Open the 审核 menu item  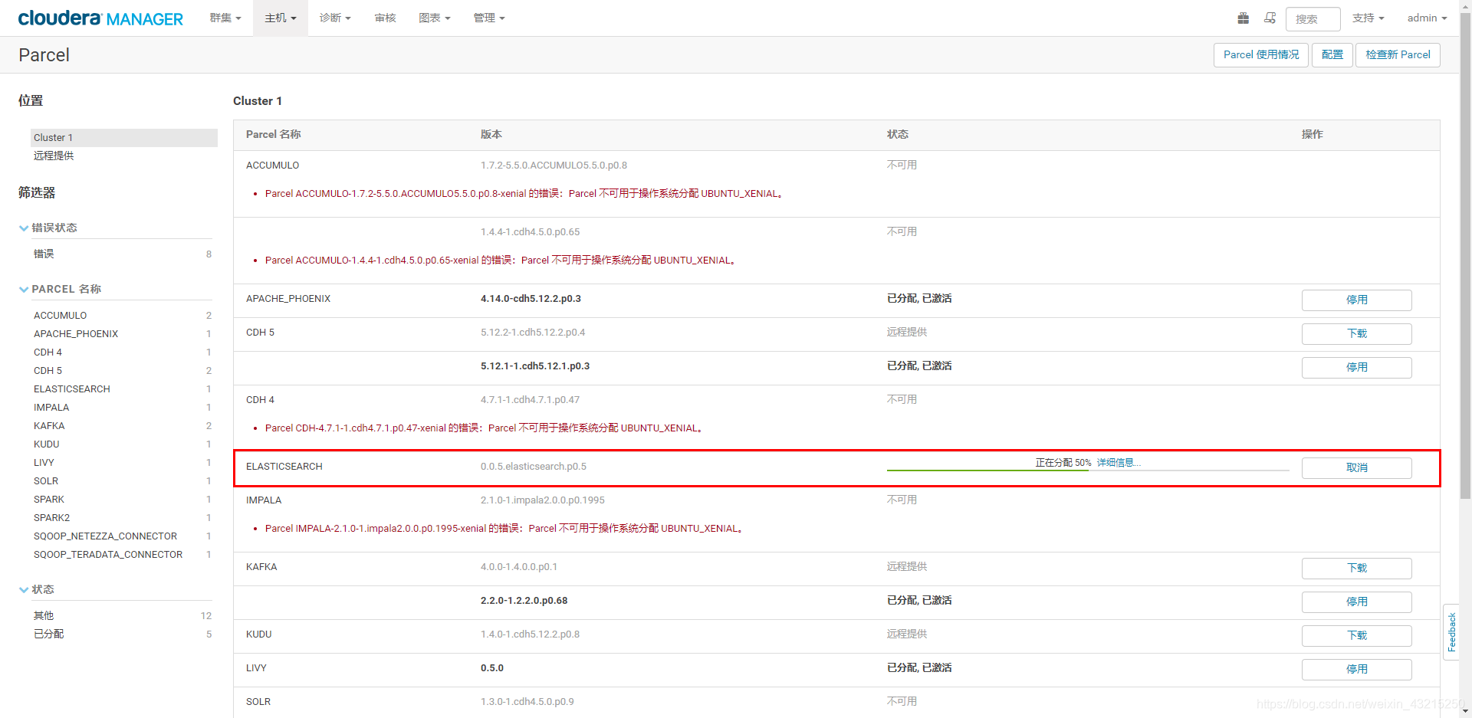pyautogui.click(x=386, y=18)
